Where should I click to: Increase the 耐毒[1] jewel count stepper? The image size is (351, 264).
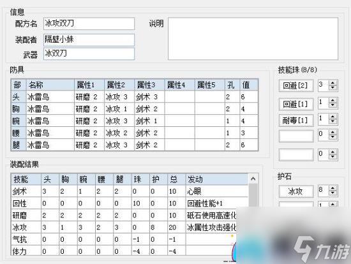(x=333, y=117)
